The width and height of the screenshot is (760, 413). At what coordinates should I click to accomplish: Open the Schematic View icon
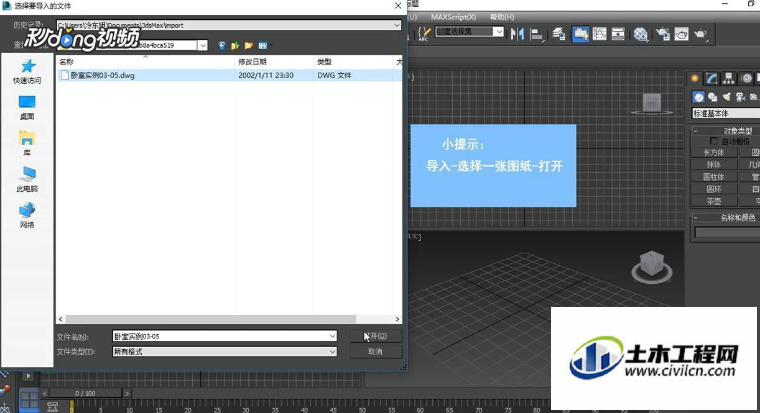618,34
